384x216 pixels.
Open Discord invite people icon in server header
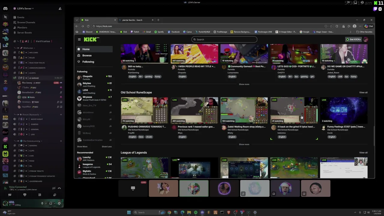coord(60,8)
